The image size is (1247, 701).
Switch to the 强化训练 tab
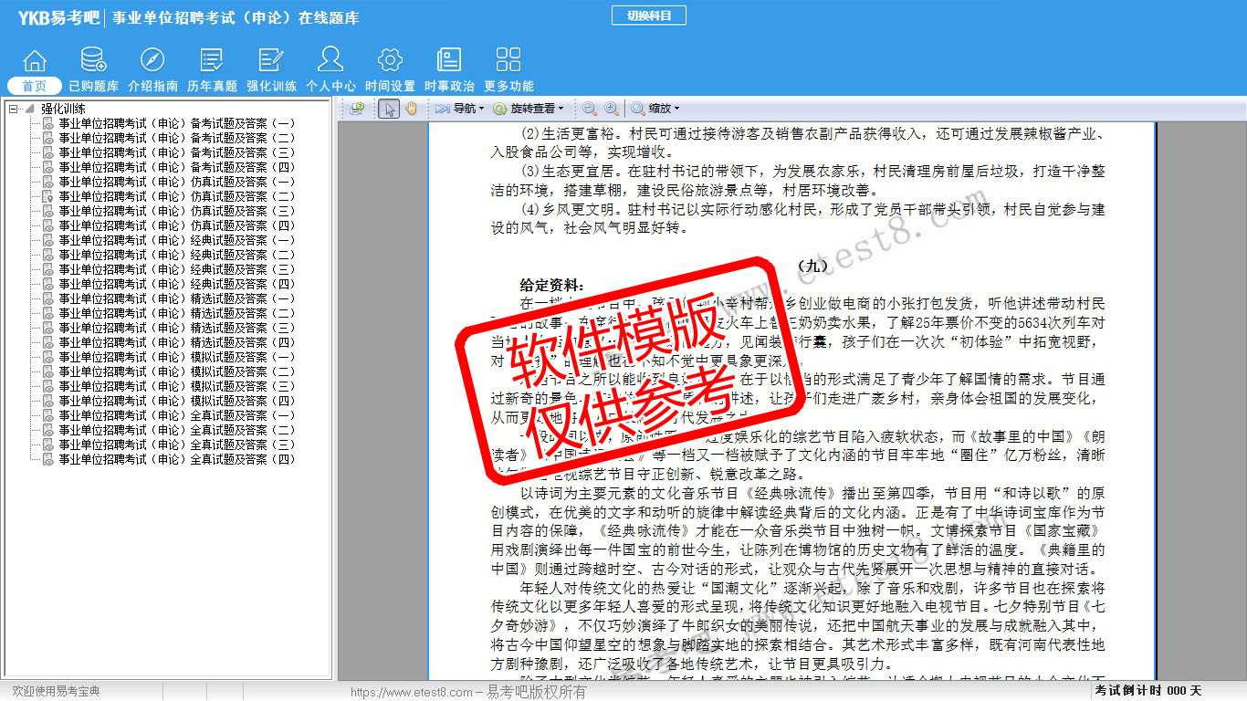(271, 86)
